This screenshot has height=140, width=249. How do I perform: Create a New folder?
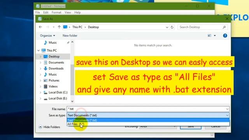(70, 35)
